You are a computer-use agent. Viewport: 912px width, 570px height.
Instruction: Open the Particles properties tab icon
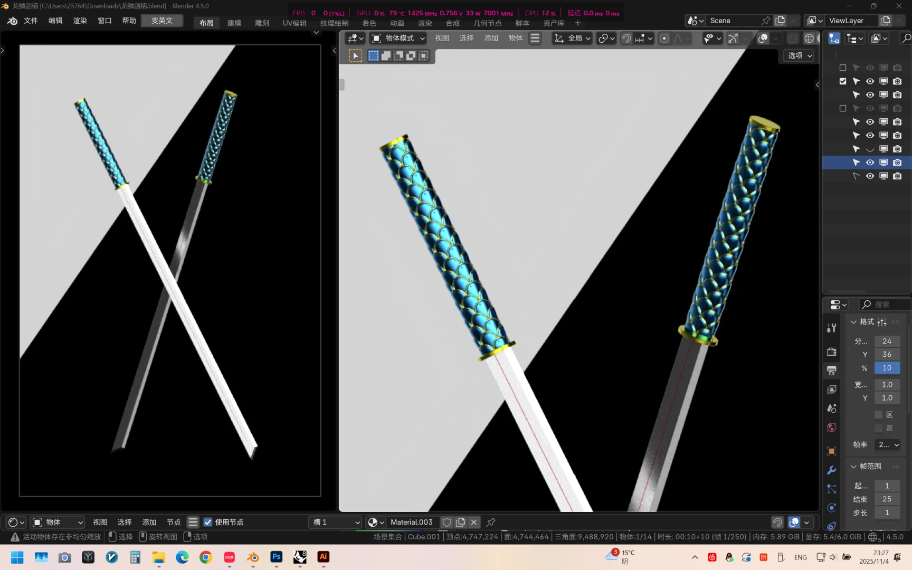(832, 489)
